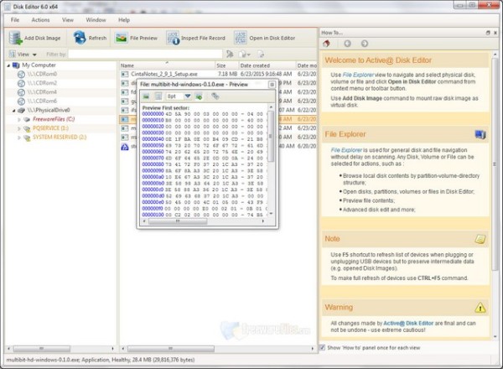Open File Preview from the toolbar
Image resolution: width=503 pixels, height=369 pixels.
[137, 38]
